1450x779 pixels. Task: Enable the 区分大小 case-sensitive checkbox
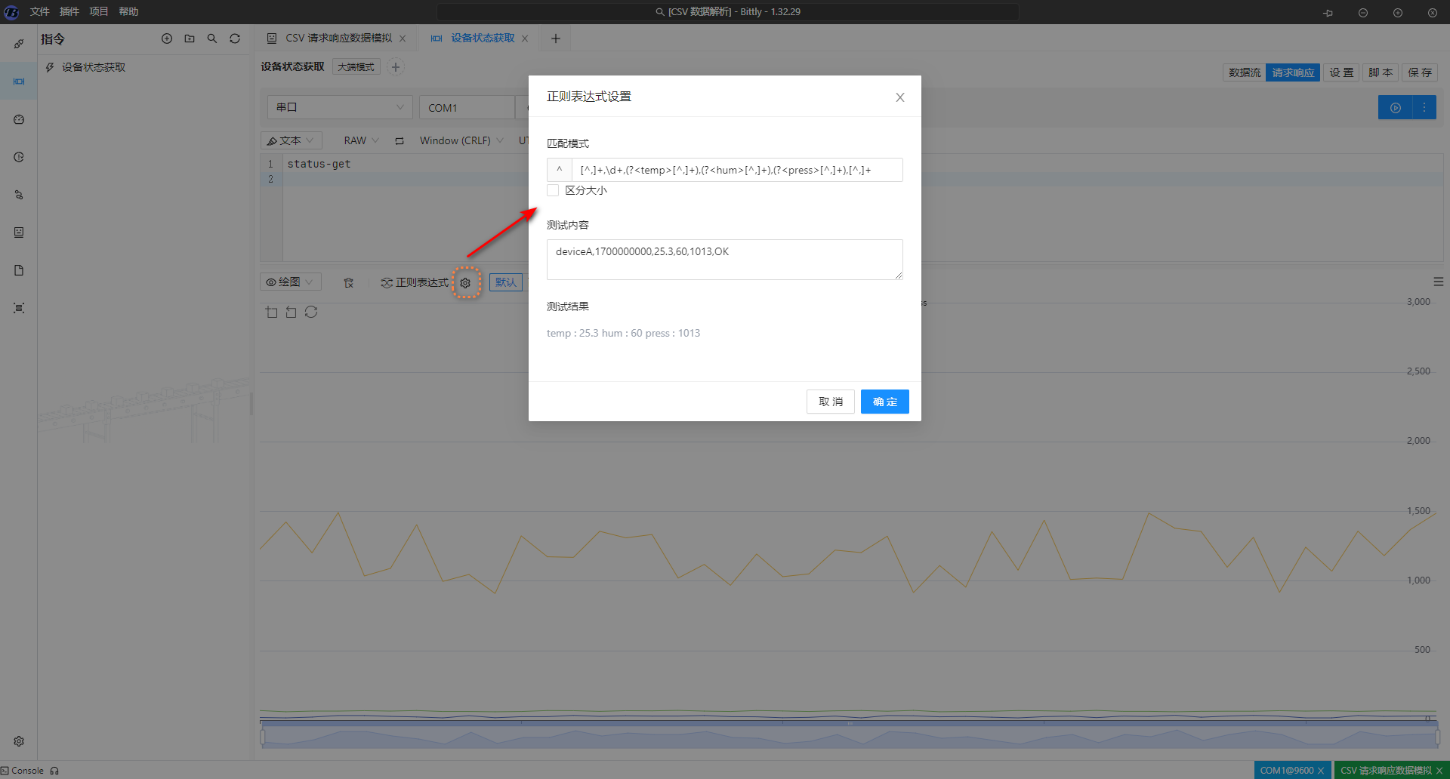click(x=553, y=190)
